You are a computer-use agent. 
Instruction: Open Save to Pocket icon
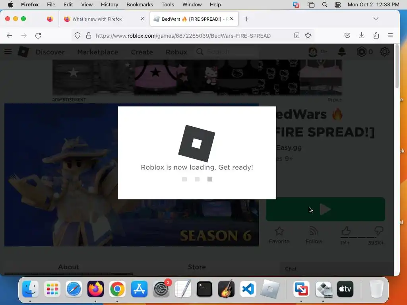pyautogui.click(x=347, y=35)
